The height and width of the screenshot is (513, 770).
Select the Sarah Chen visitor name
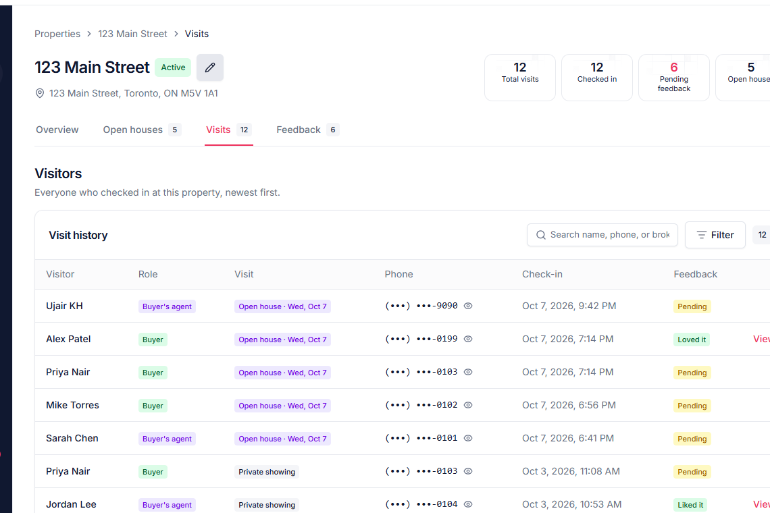(x=72, y=438)
